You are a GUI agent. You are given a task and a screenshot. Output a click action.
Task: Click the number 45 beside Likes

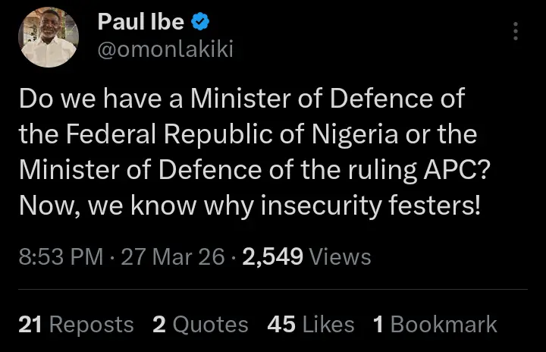click(281, 325)
